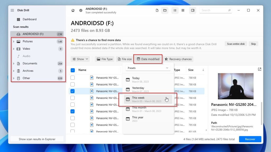This screenshot has width=271, height=152.
Task: Switch to single file view icon
Action: [x=157, y=10]
